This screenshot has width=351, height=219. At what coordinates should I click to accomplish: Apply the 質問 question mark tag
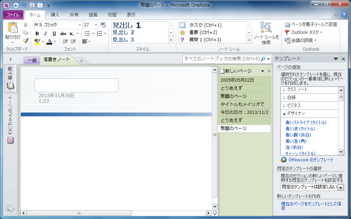tap(182, 40)
